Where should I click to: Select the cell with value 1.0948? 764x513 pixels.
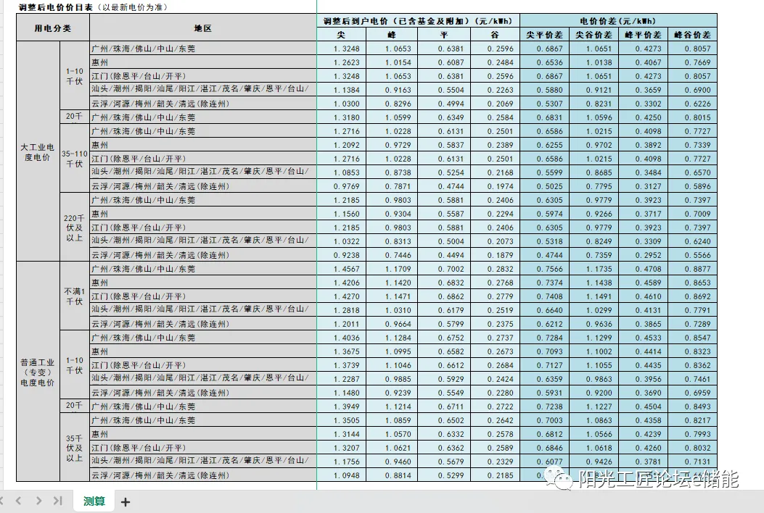click(341, 475)
